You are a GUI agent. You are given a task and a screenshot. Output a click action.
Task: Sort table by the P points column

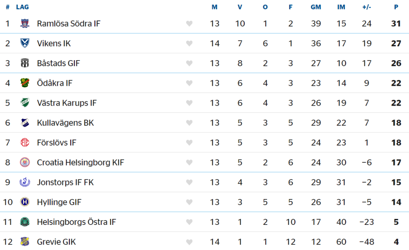click(x=396, y=7)
